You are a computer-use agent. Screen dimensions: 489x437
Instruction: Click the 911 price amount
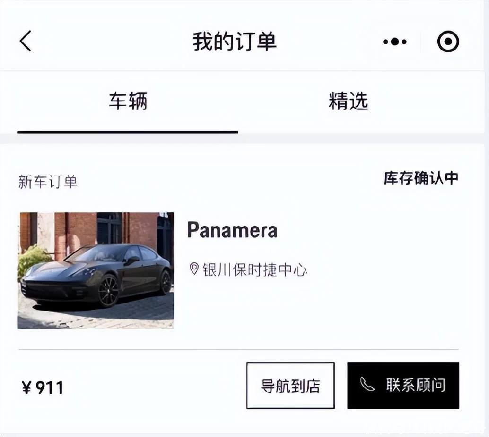click(50, 388)
